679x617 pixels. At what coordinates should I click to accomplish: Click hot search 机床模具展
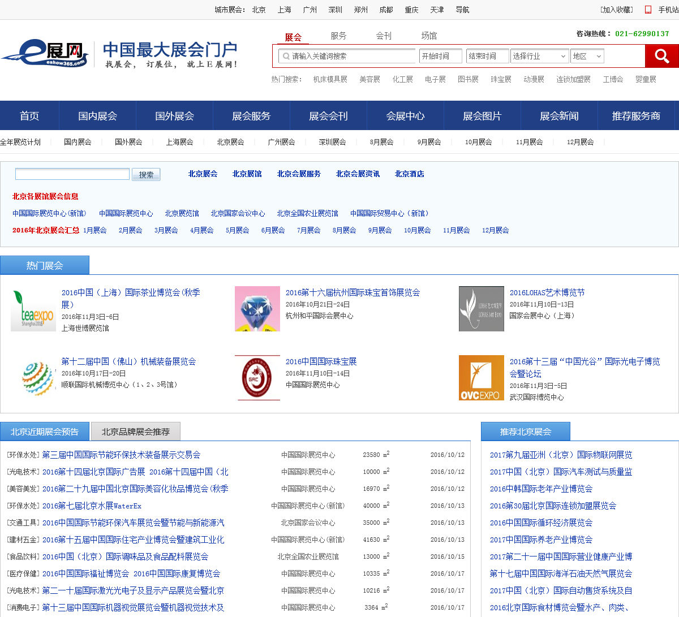330,79
